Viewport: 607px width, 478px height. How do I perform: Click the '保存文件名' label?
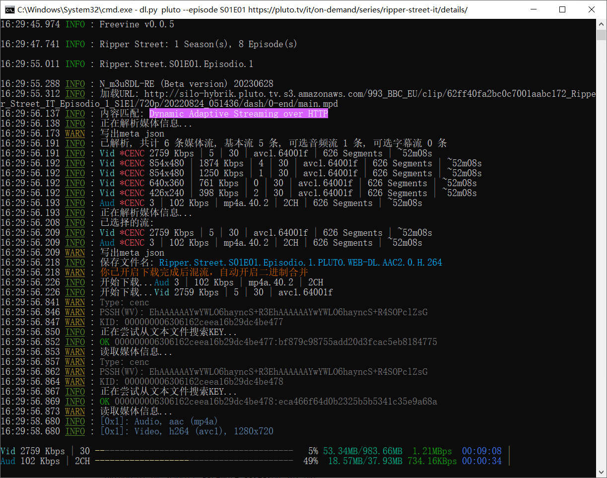[124, 263]
